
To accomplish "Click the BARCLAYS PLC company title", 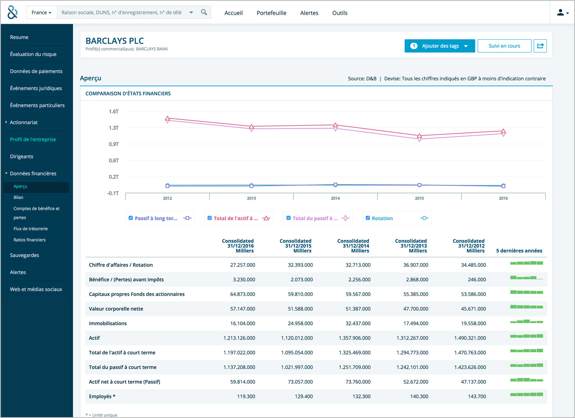I will tap(115, 41).
